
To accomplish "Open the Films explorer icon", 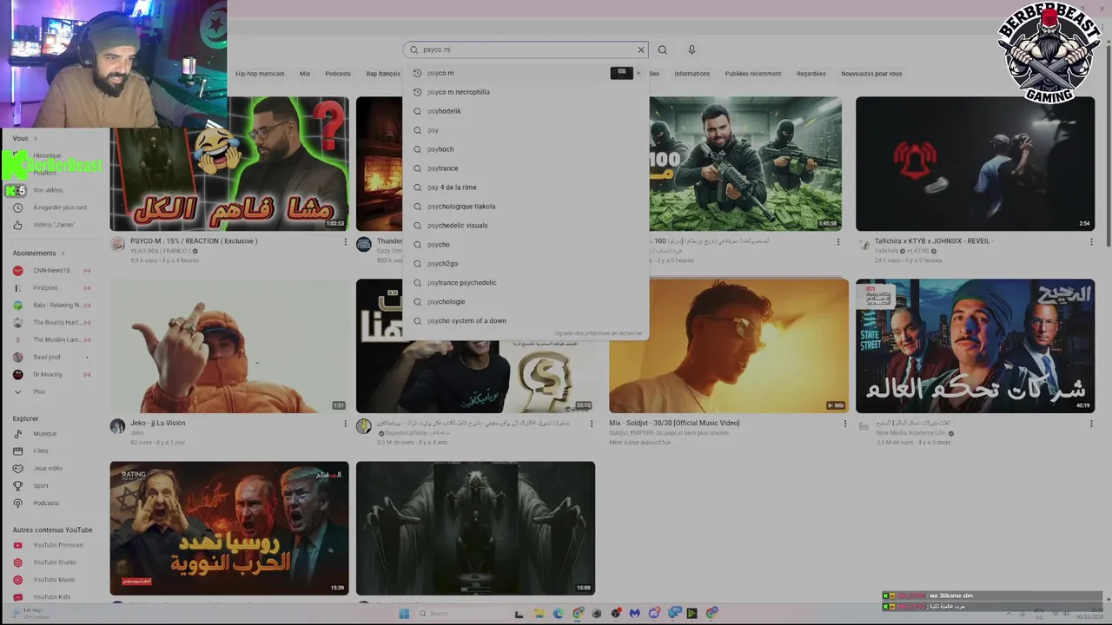I will pos(17,451).
